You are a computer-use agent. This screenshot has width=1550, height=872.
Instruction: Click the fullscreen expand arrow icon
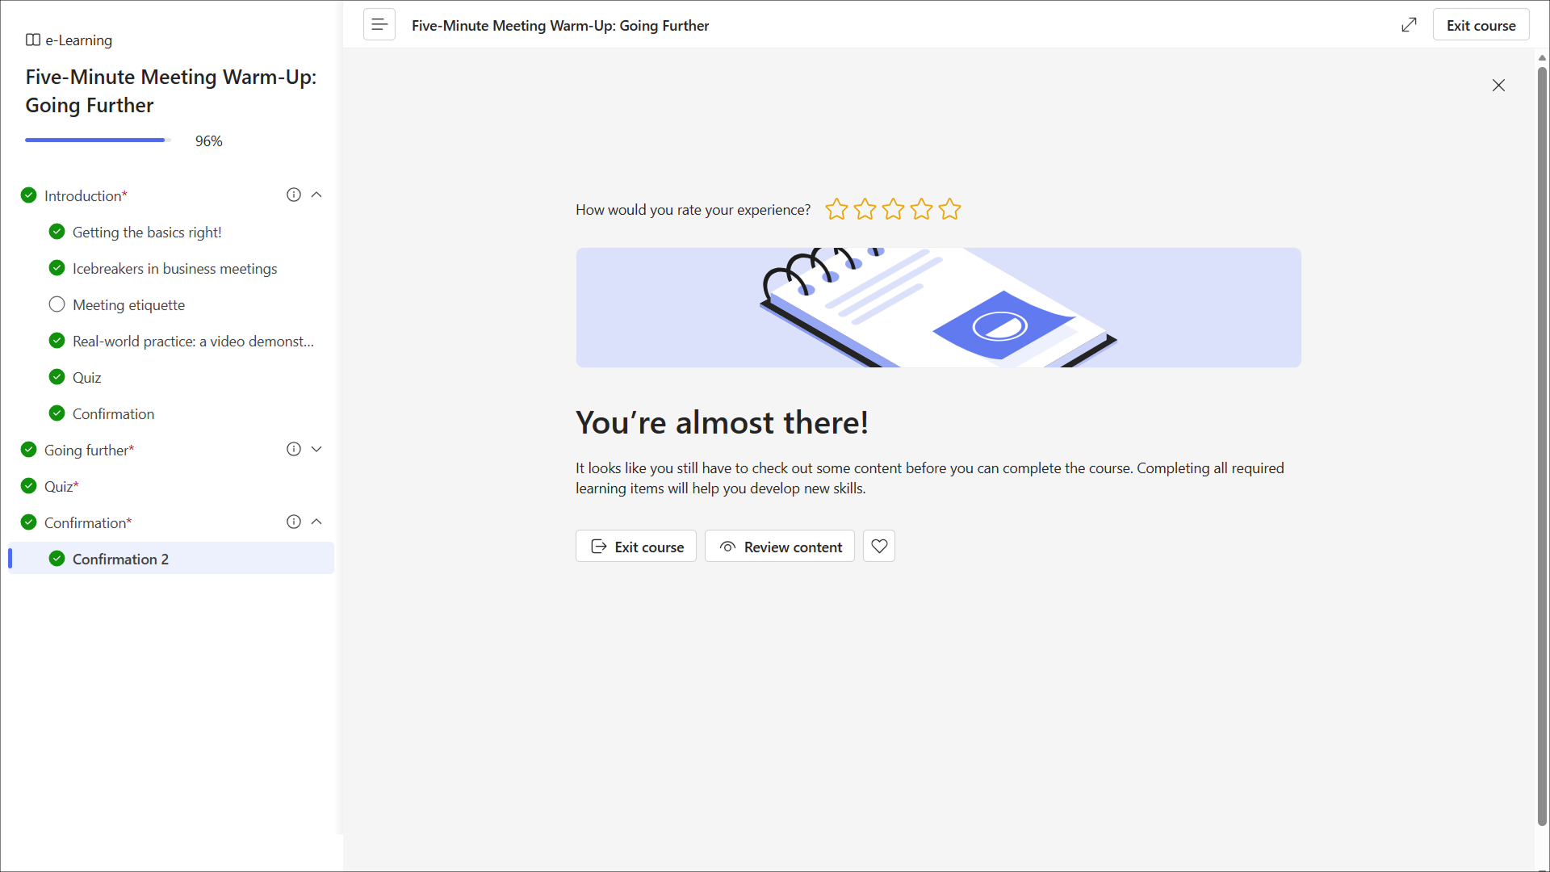[1409, 25]
